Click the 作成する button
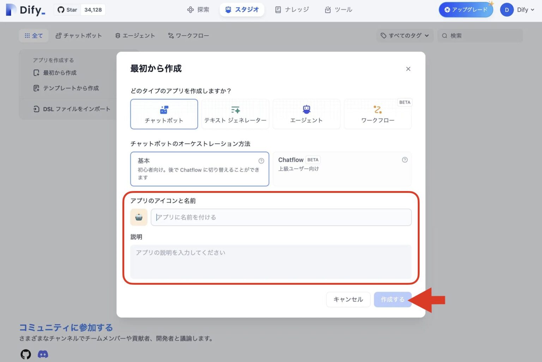This screenshot has height=362, width=542. pos(392,299)
